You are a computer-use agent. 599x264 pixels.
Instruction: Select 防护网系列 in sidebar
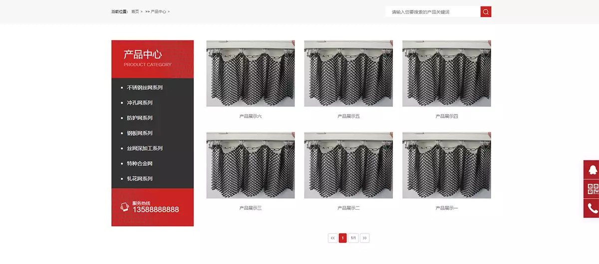[140, 118]
